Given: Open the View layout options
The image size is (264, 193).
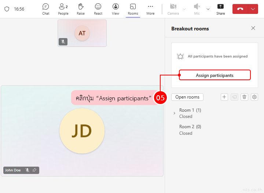Looking at the screenshot, I should [115, 9].
